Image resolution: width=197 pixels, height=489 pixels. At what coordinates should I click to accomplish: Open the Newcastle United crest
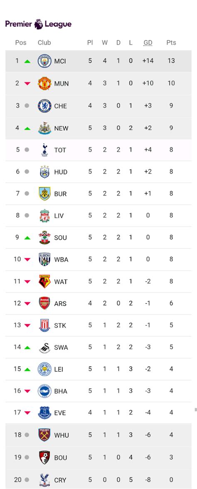tap(44, 128)
